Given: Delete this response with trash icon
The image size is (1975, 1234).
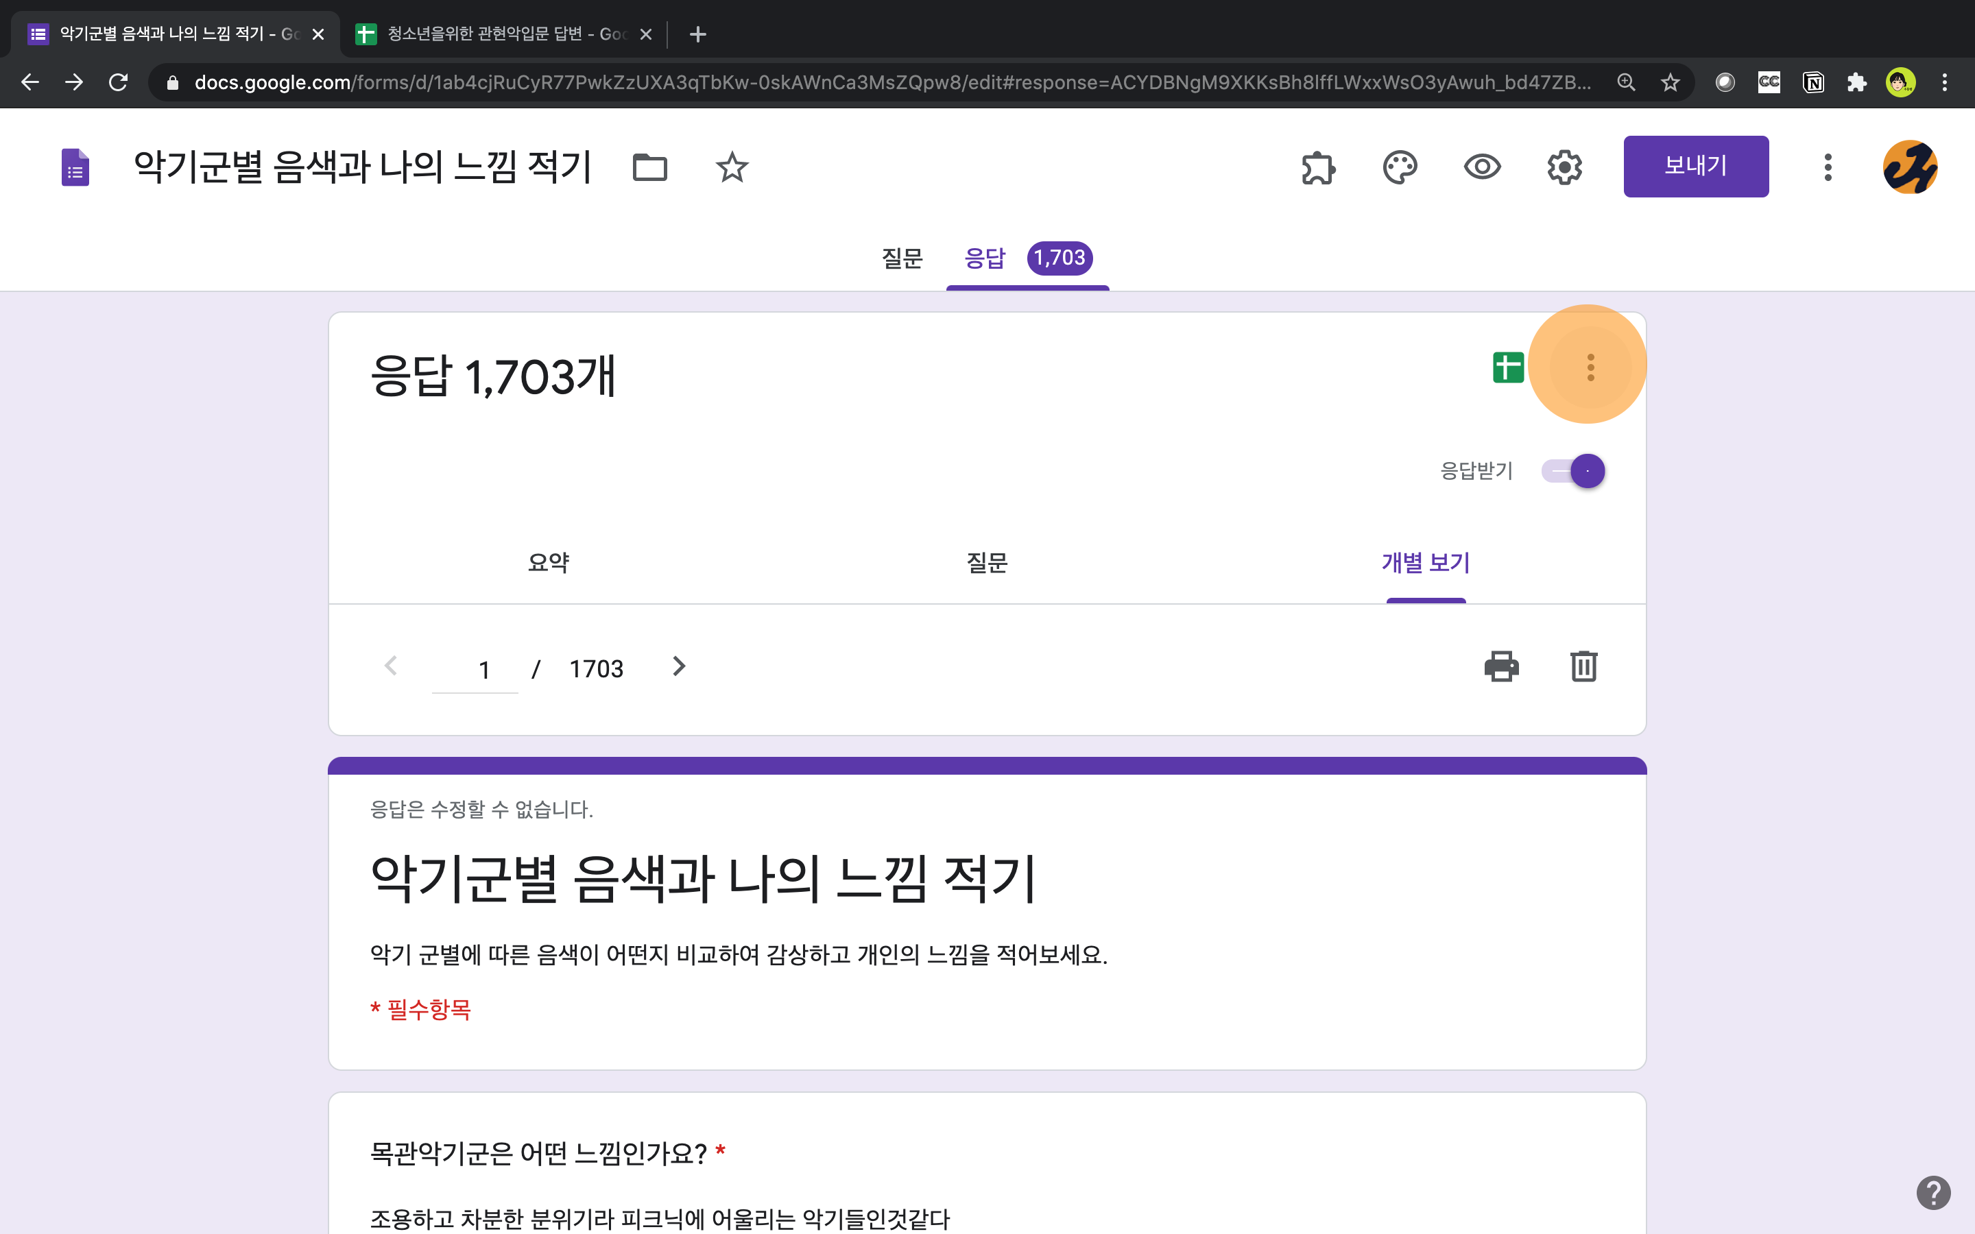Looking at the screenshot, I should (x=1583, y=666).
